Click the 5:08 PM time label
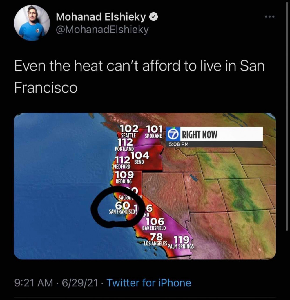Image resolution: width=290 pixels, height=300 pixels. coord(179,144)
